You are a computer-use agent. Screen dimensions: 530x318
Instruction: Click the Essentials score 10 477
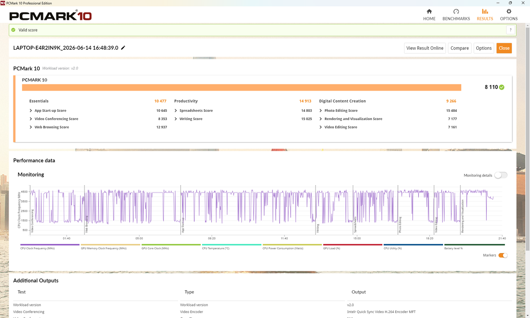pos(160,101)
